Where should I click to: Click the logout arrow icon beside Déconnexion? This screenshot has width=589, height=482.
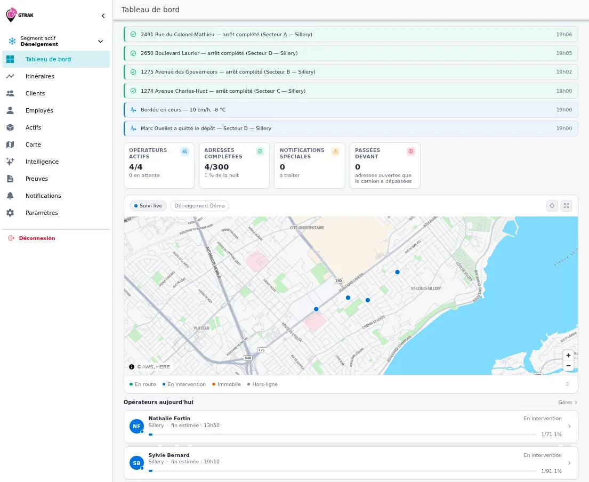tap(11, 238)
